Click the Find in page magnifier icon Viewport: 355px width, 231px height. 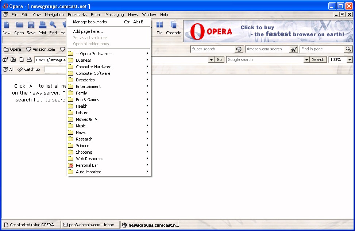(x=348, y=49)
